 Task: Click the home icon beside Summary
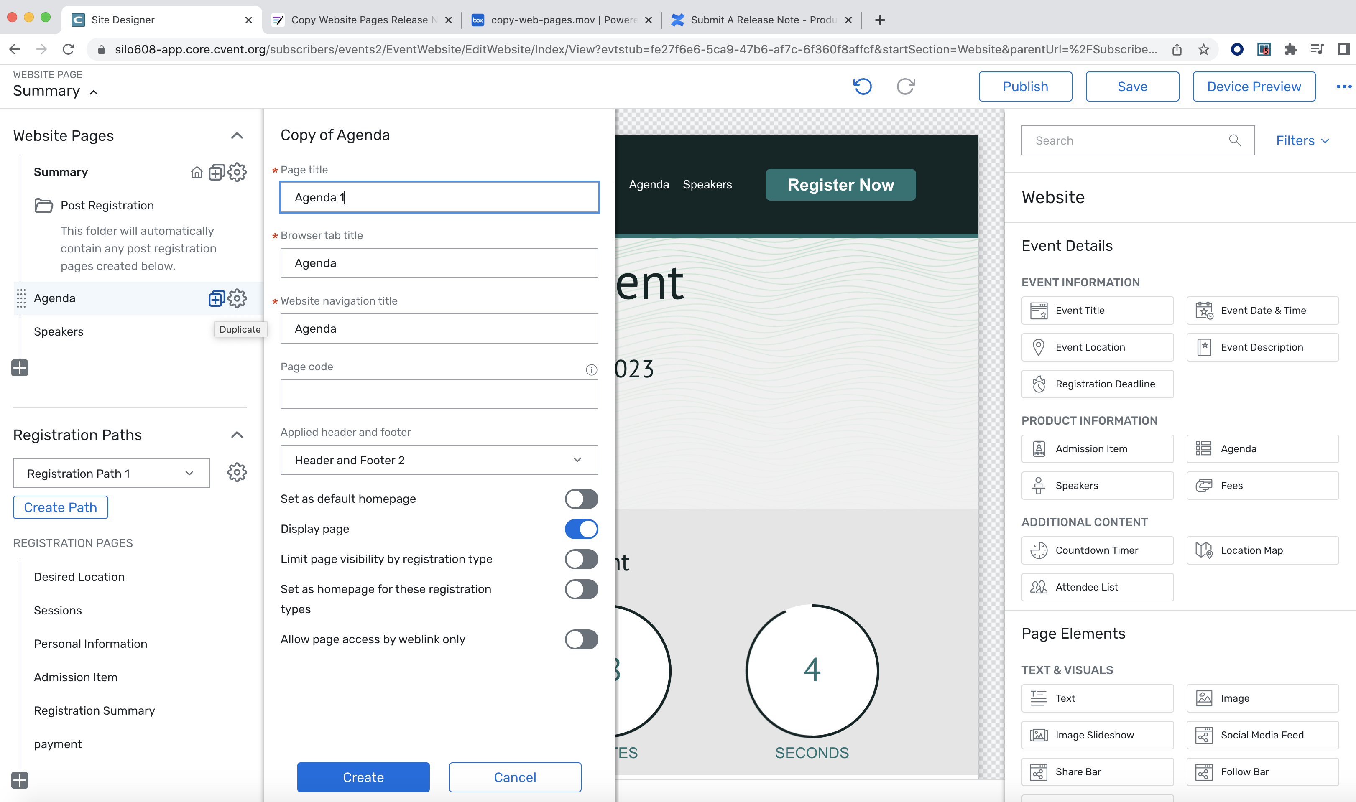pyautogui.click(x=197, y=173)
